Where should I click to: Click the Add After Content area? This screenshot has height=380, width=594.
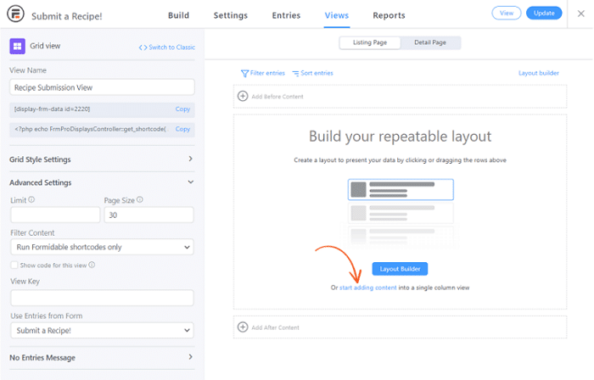click(x=400, y=327)
